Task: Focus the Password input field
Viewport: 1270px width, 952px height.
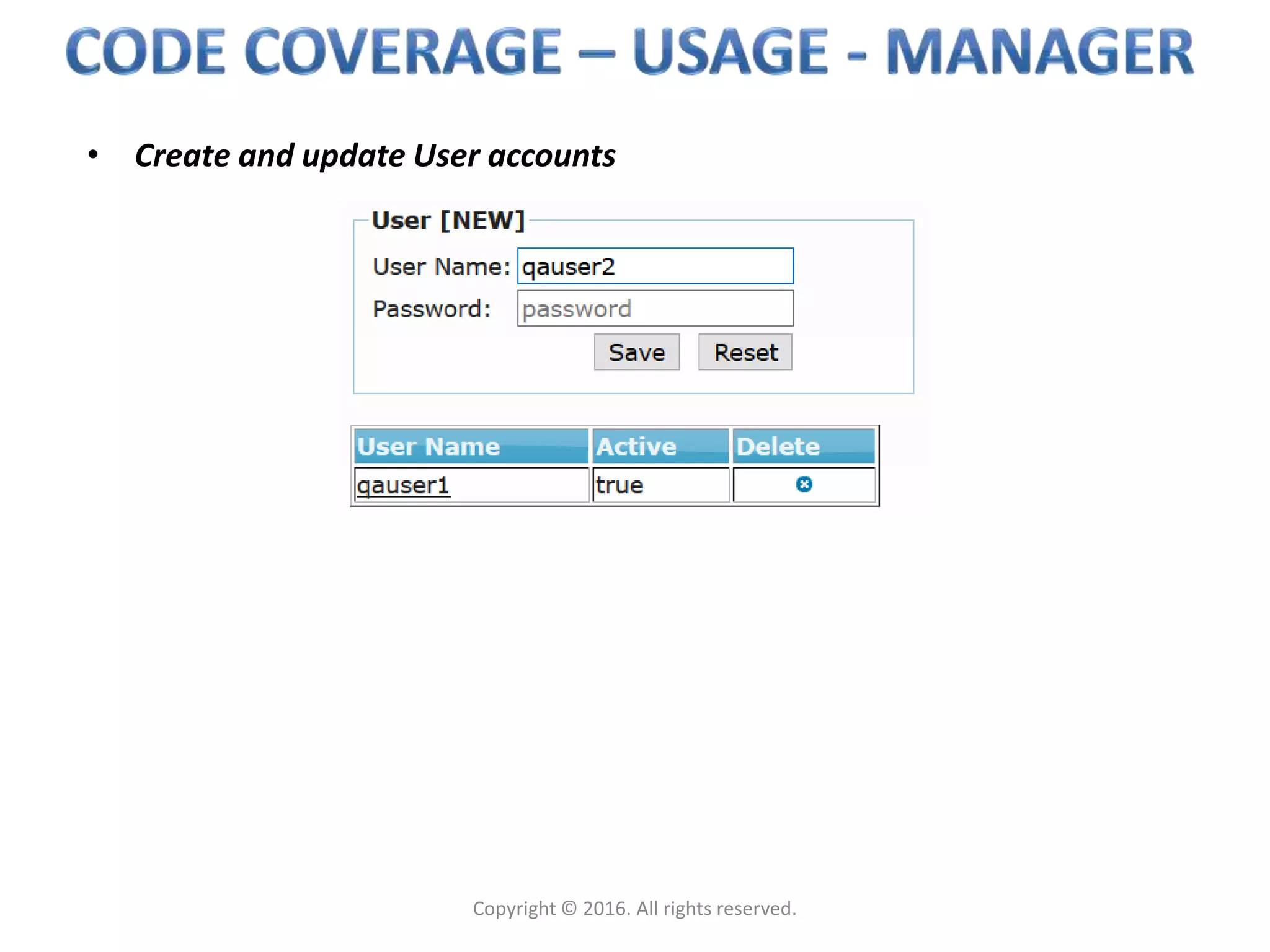Action: (655, 308)
